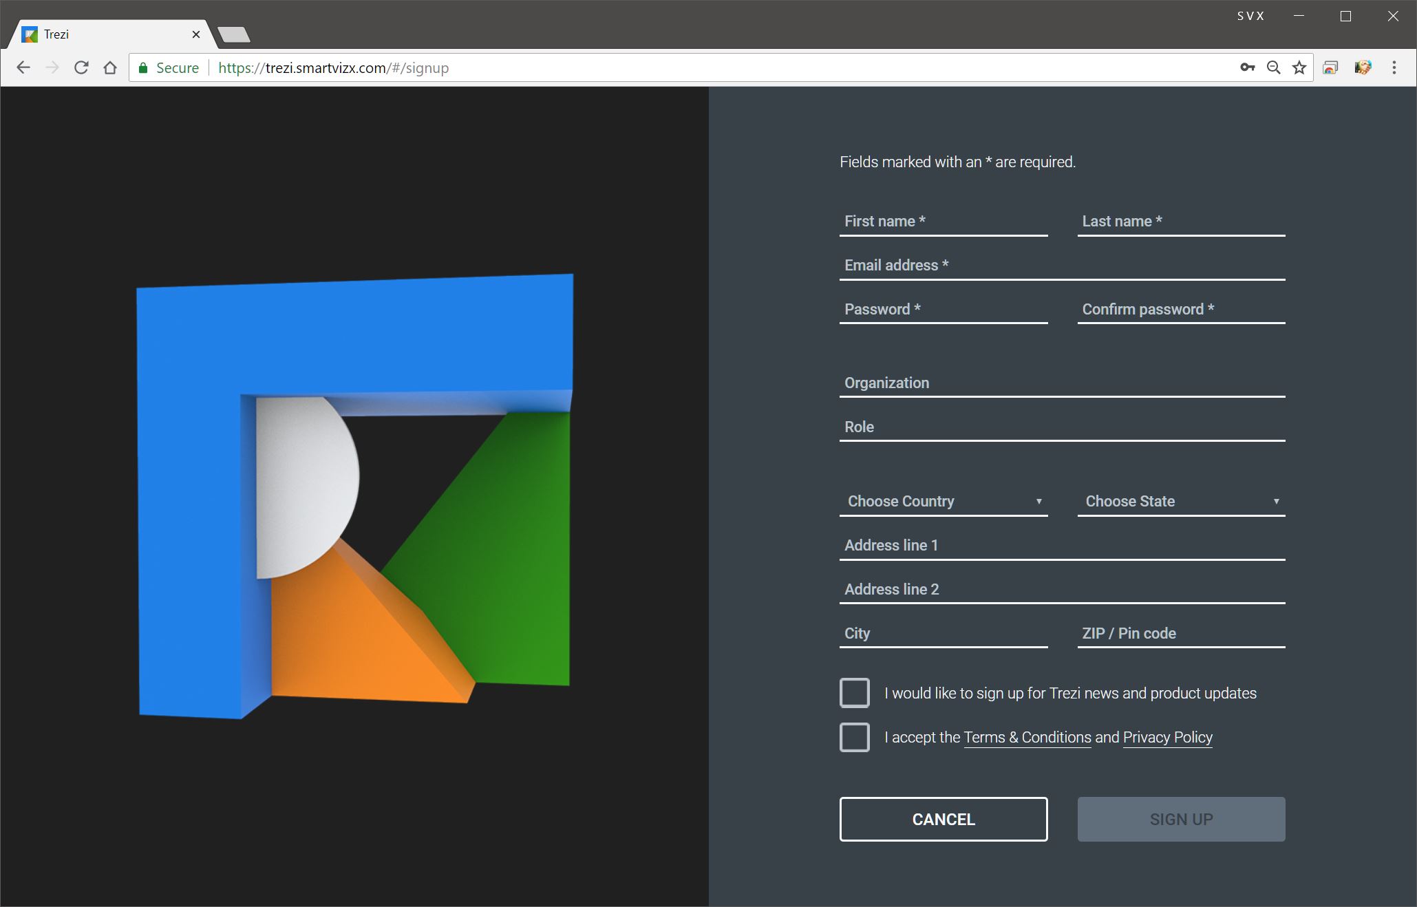Reload the Trezi signup page
The height and width of the screenshot is (907, 1417).
pos(81,67)
